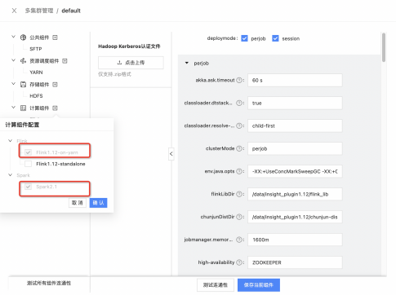Edit the chunjunDistDir path field

coord(295,217)
